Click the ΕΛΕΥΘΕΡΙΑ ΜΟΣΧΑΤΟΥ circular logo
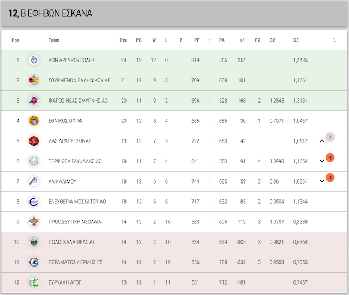The width and height of the screenshot is (349, 295). tap(34, 202)
